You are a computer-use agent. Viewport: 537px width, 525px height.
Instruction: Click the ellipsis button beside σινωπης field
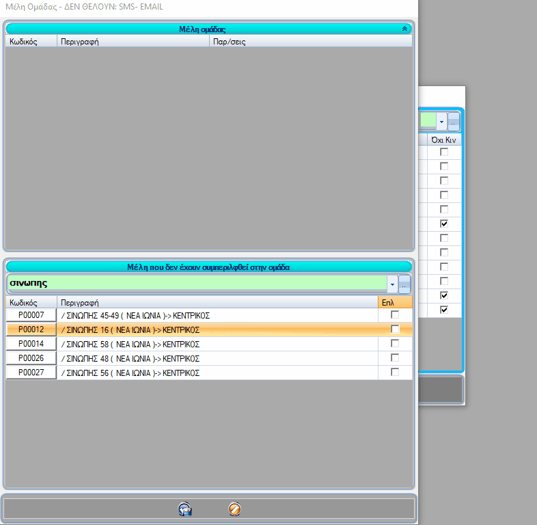404,284
